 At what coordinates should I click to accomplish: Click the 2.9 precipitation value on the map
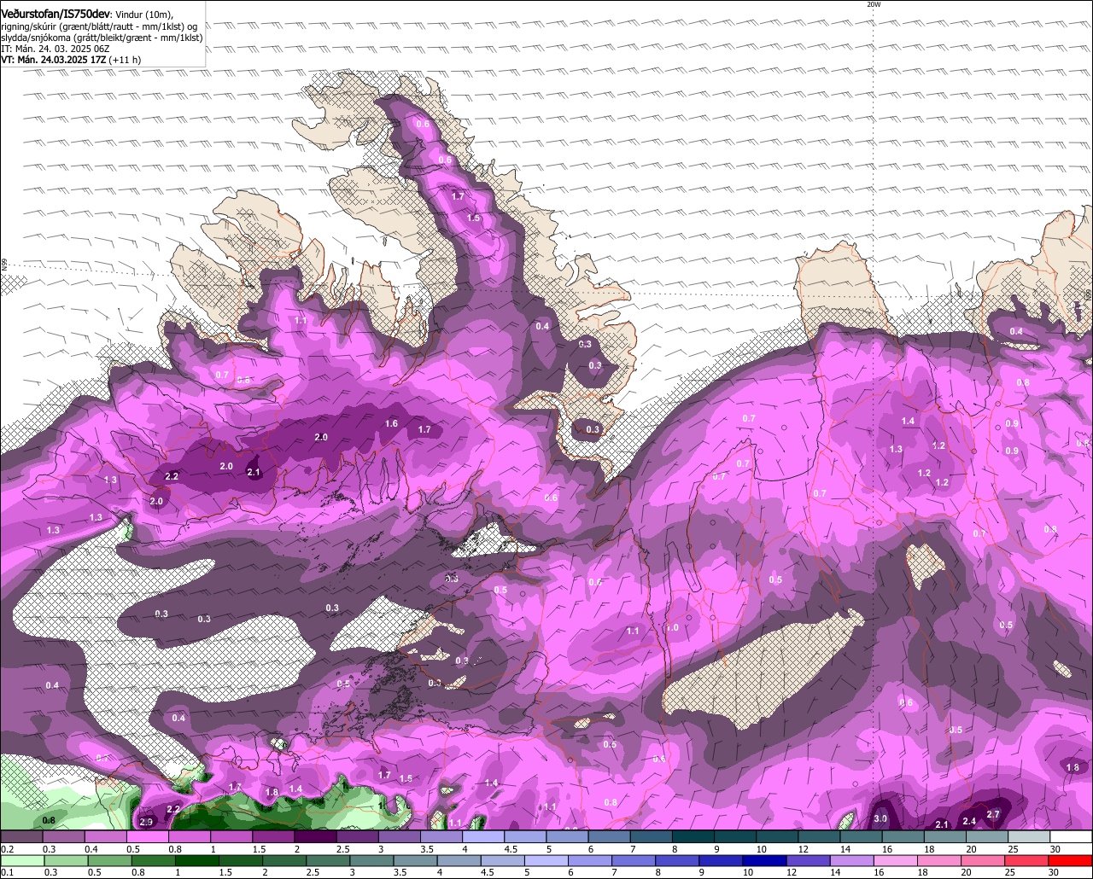(x=146, y=822)
